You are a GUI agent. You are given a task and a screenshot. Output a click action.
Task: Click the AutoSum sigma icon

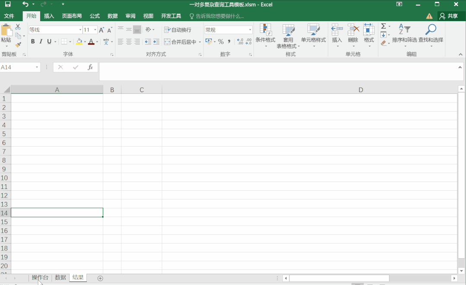(384, 26)
